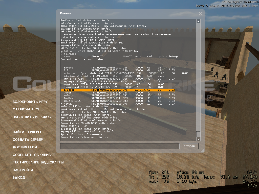Screen dimensions: 259x194
Task: Click 'Gomer killed Exteme with knife.' line
Action: [84, 137]
